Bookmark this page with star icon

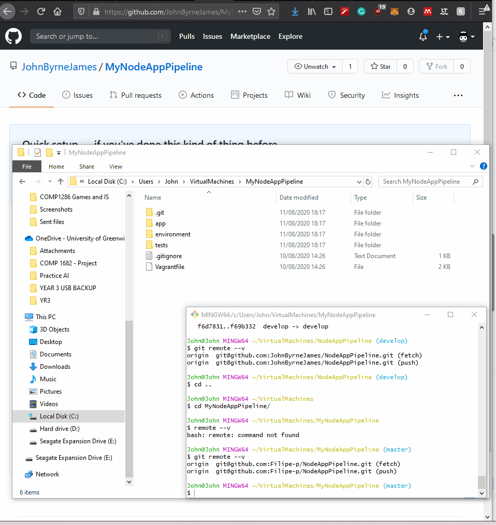pos(271,12)
